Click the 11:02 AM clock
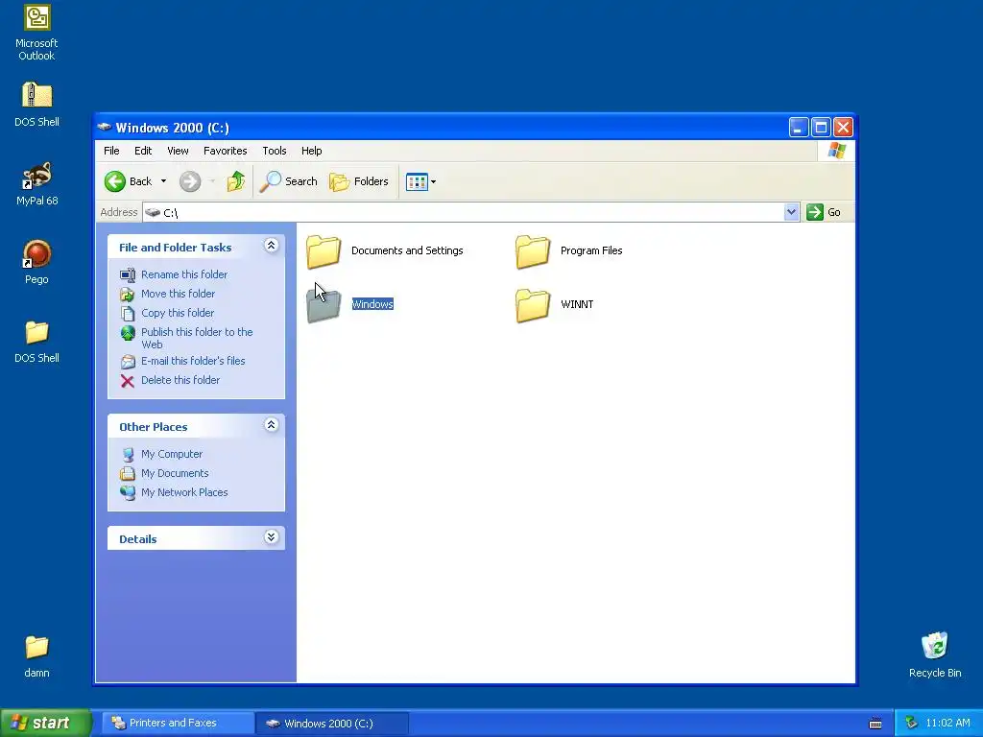The image size is (983, 737). coord(947,724)
